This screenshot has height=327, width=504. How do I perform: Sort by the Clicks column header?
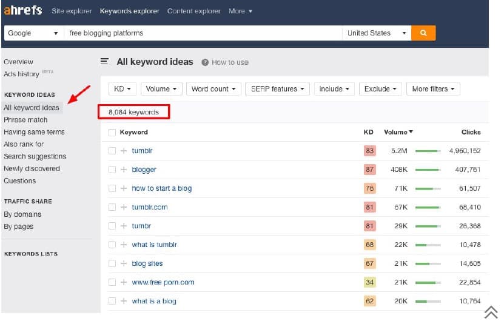(471, 132)
